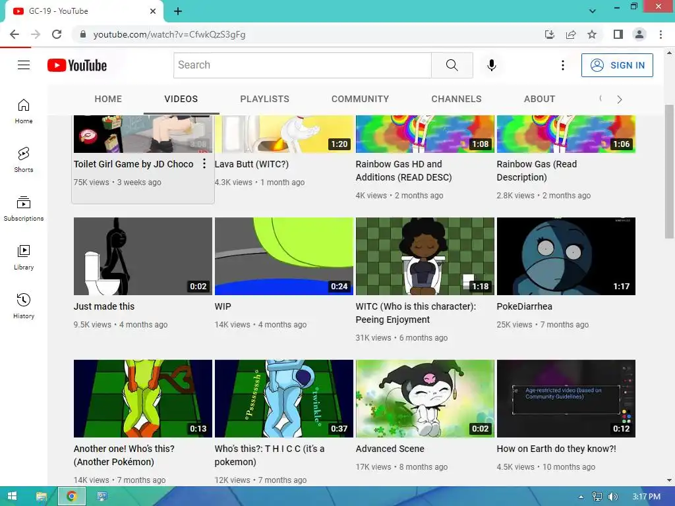The width and height of the screenshot is (675, 506).
Task: Open Library in sidebar
Action: 24,258
